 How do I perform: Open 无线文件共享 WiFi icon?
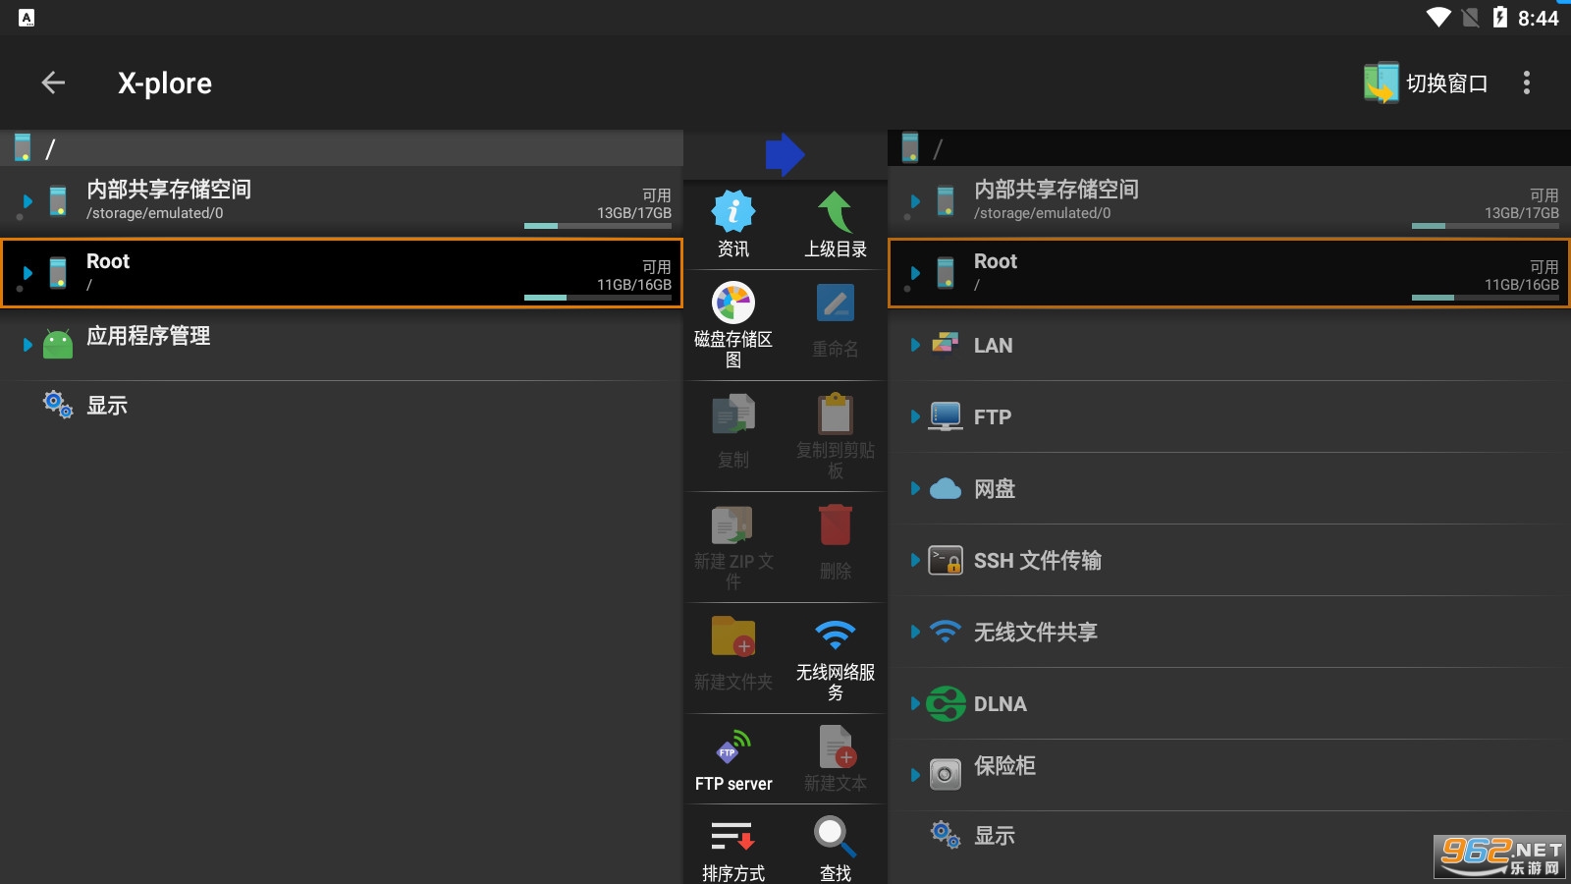point(946,632)
